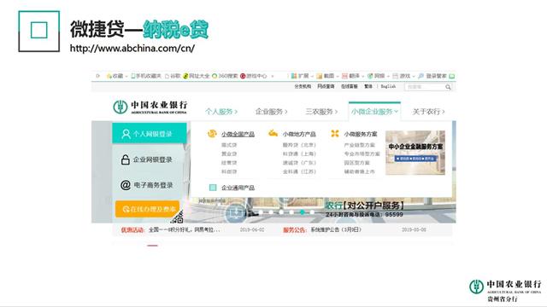547x307 pixels.
Task: Click the QR code icon
Action: [178, 217]
